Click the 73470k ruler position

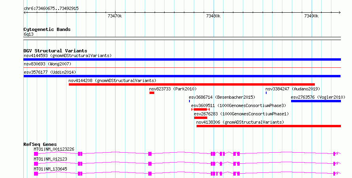click(x=115, y=16)
